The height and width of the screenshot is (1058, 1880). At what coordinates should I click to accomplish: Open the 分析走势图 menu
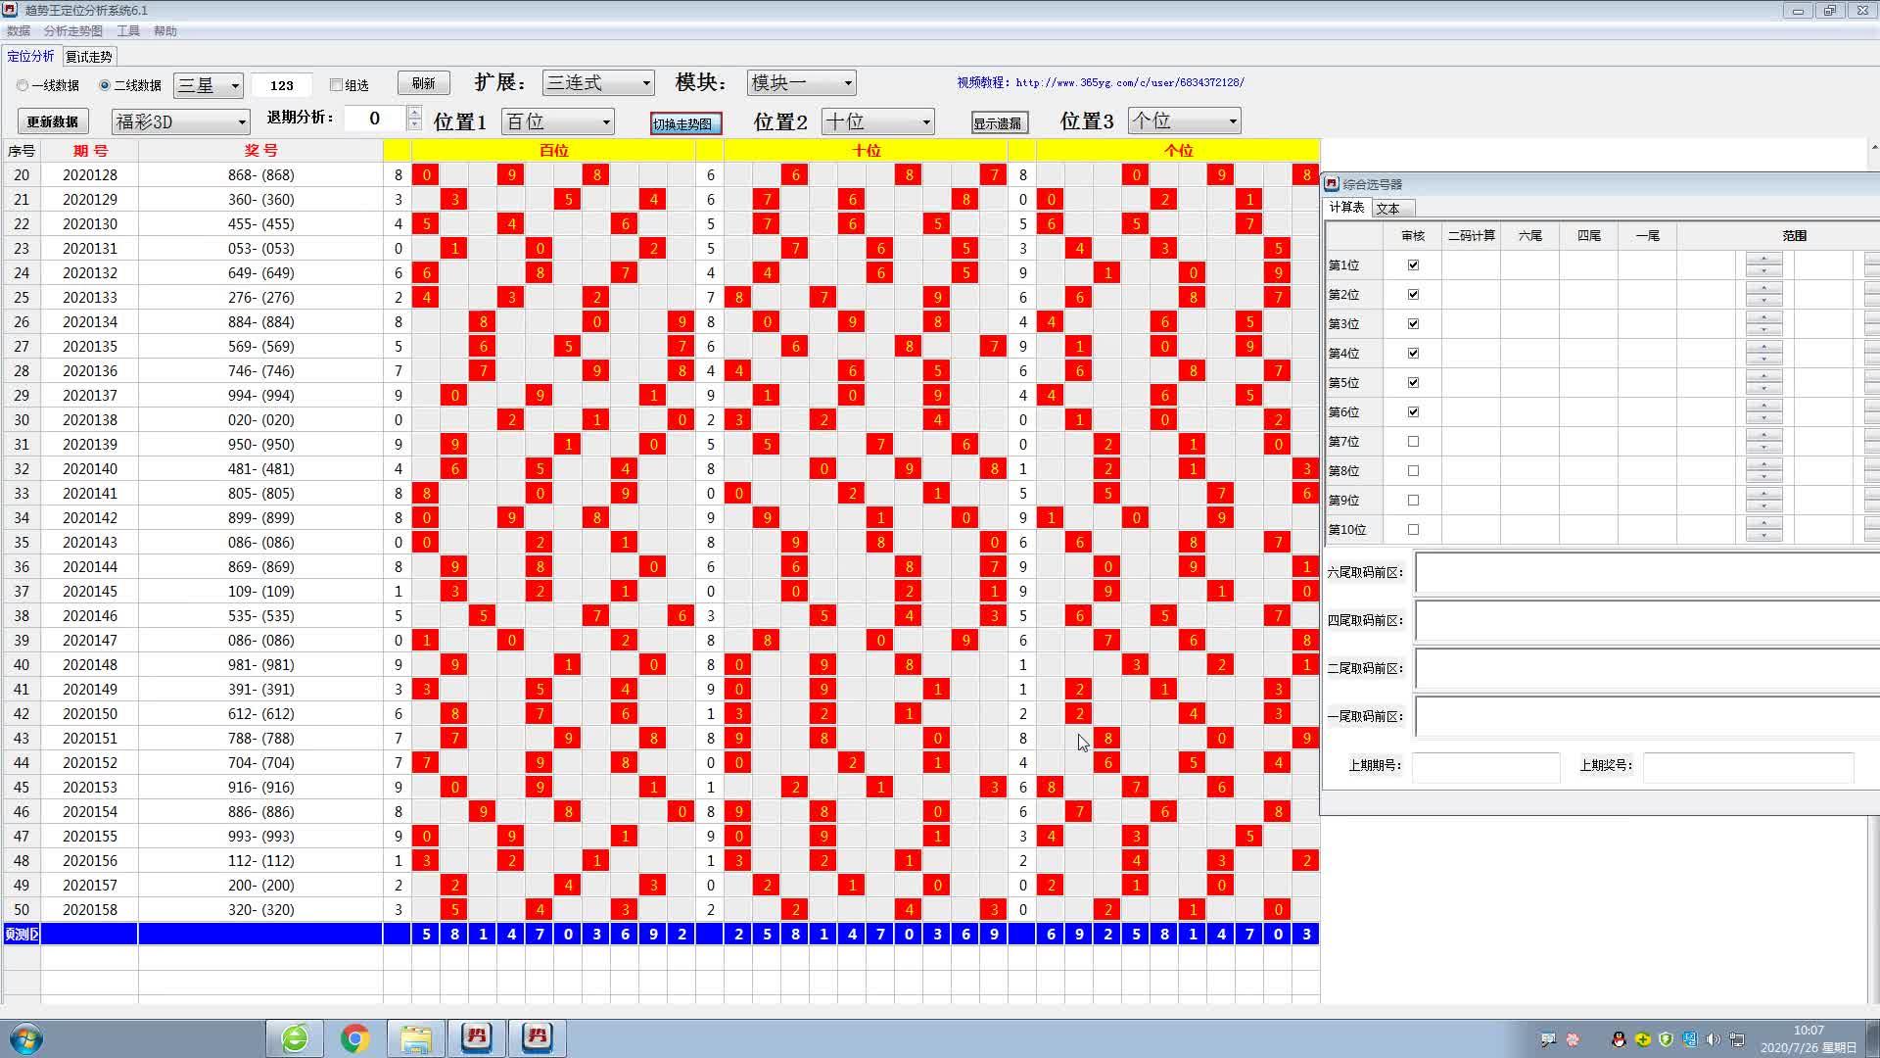(x=72, y=31)
